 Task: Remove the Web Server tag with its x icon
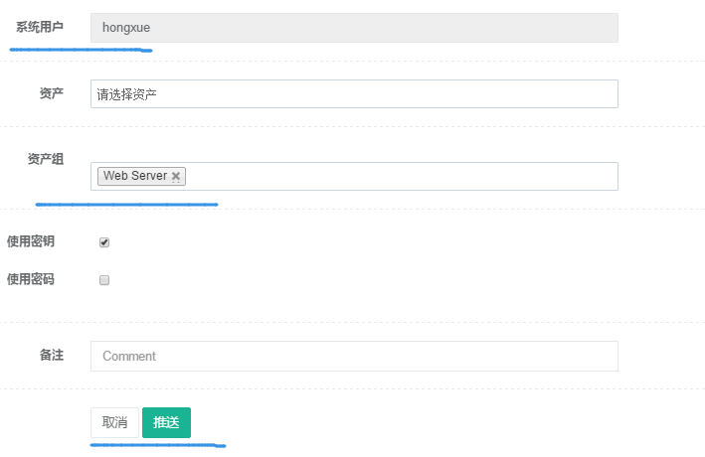[x=176, y=177]
